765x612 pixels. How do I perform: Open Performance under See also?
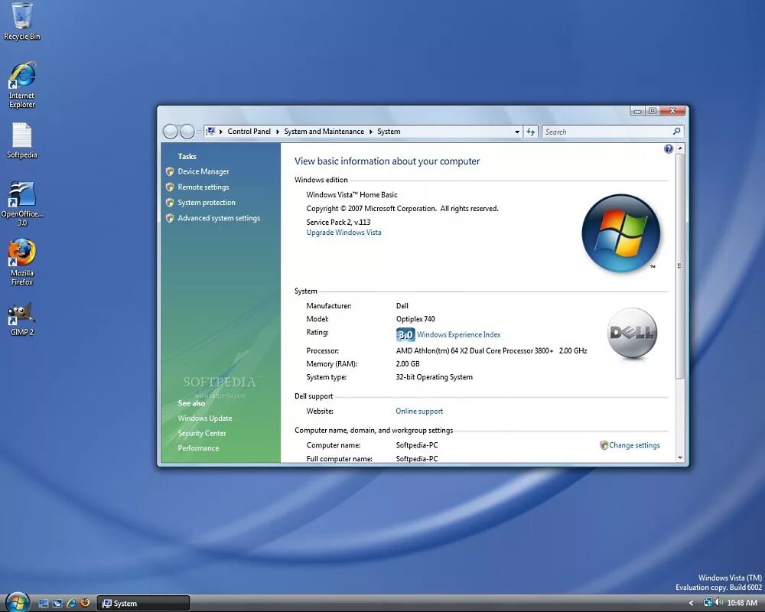198,448
